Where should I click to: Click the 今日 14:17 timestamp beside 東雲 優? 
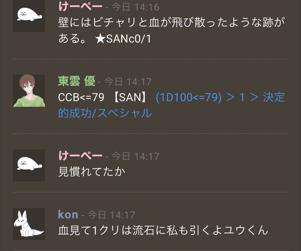pos(128,82)
